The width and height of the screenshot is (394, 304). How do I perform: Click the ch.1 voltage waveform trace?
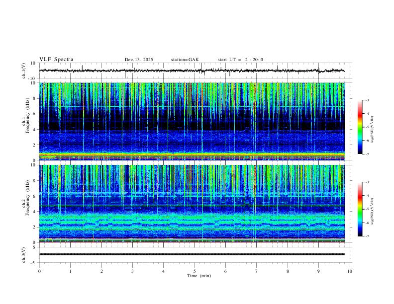click(x=192, y=71)
